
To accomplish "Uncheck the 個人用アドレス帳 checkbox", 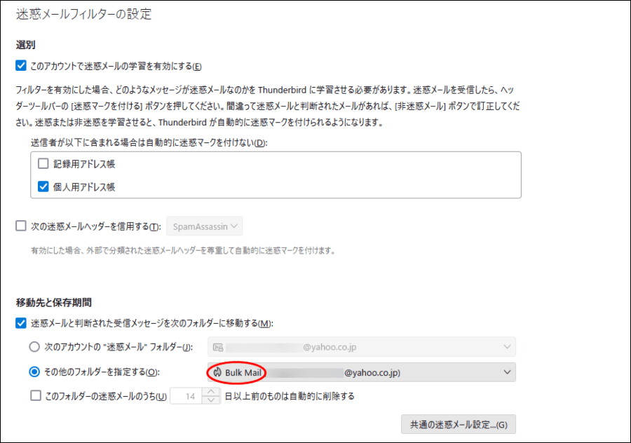I will click(x=43, y=186).
